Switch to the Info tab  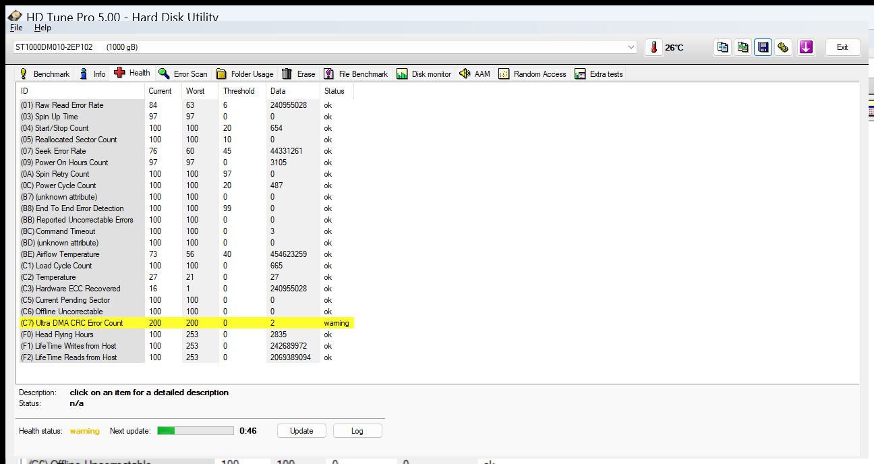tap(92, 74)
